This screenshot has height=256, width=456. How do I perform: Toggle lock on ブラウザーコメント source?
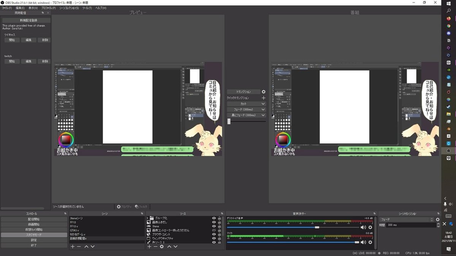pyautogui.click(x=220, y=234)
